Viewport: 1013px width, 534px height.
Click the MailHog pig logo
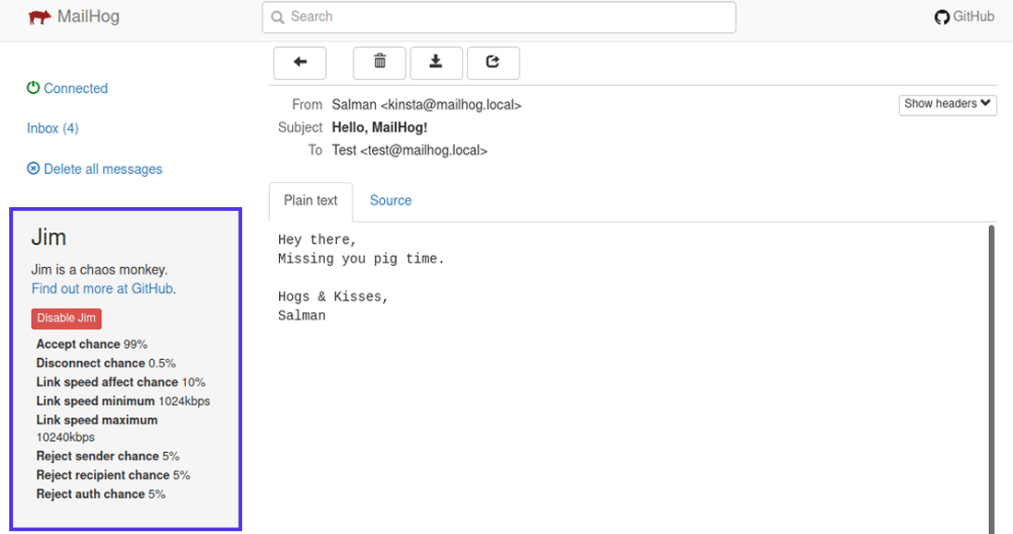point(39,17)
